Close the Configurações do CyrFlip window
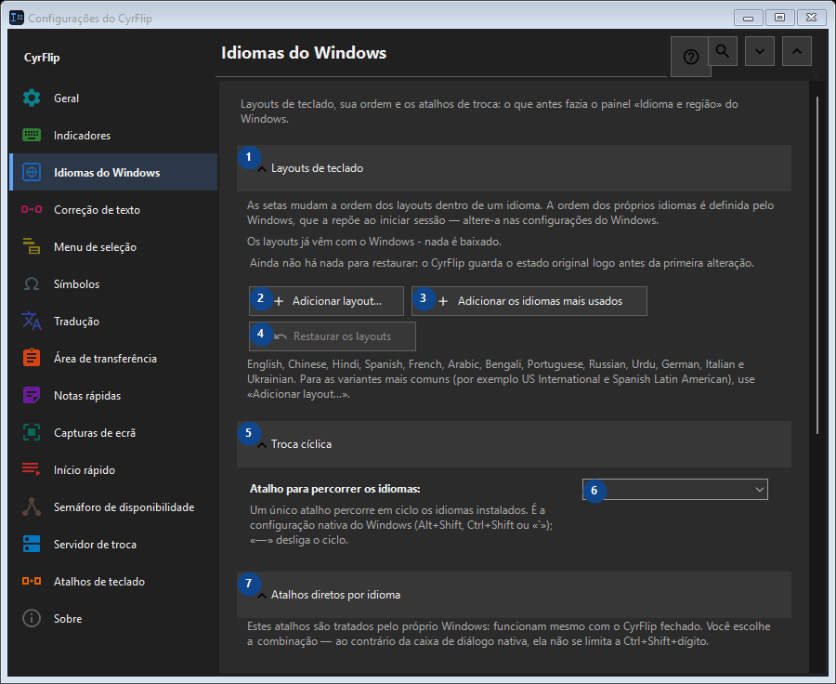The width and height of the screenshot is (836, 684). click(x=812, y=18)
